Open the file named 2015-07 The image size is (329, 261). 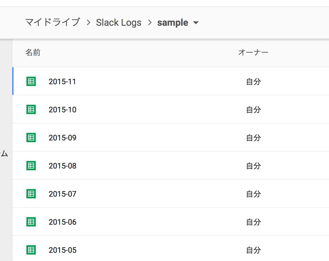point(62,194)
